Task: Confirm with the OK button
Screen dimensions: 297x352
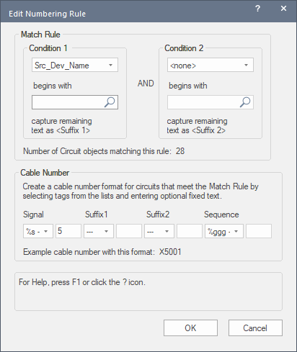Action: pyautogui.click(x=190, y=328)
